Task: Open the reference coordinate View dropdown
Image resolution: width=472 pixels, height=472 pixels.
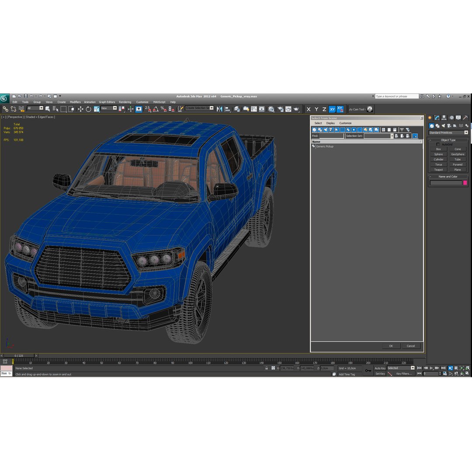Action: coord(109,108)
